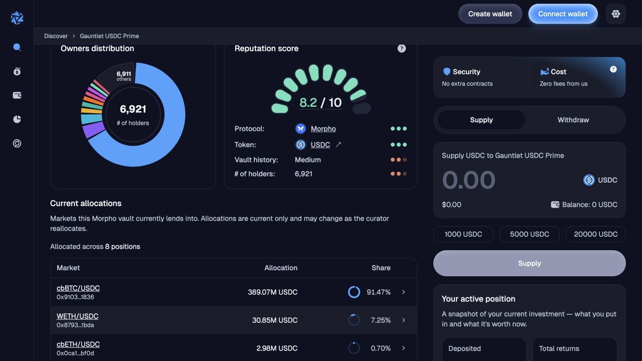Open the cbETH/USDC market link

click(78, 344)
